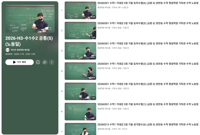Open the title link for 등차수열(6) video

point(148,3)
